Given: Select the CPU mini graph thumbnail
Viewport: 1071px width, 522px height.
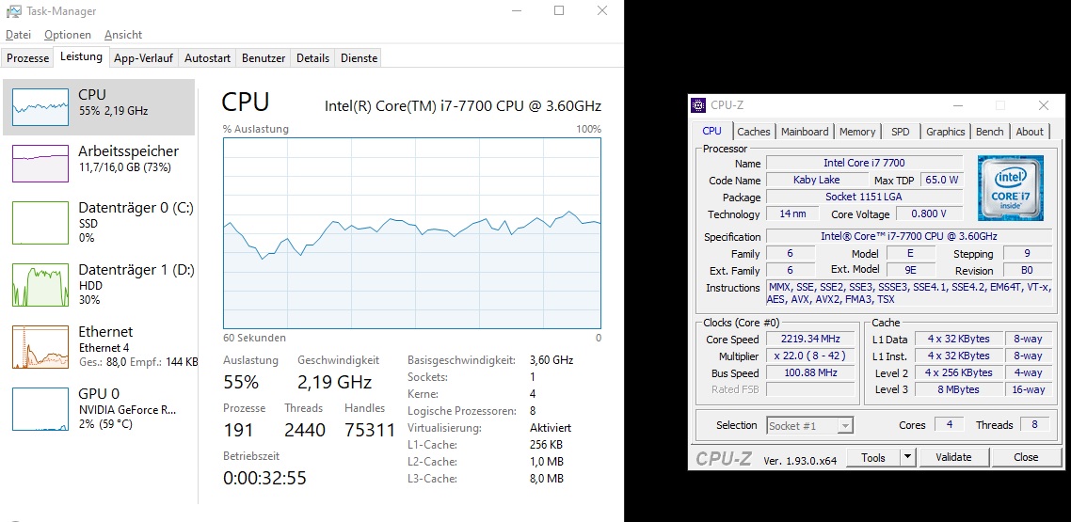Looking at the screenshot, I should click(40, 107).
